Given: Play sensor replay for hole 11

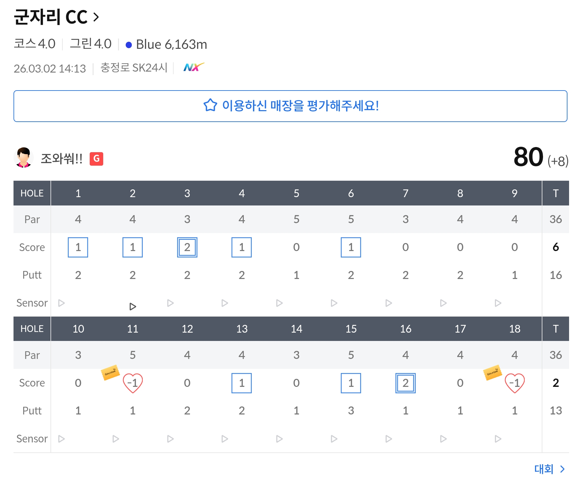Looking at the screenshot, I should pyautogui.click(x=116, y=439).
